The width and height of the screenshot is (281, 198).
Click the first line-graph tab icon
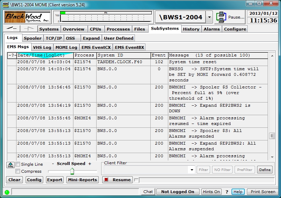(x=12, y=29)
